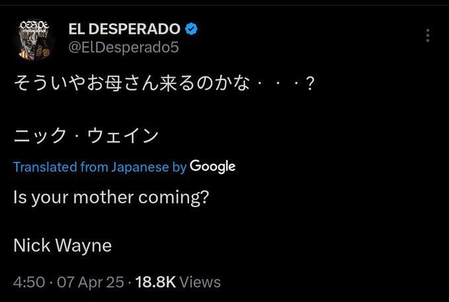449x302 pixels.
Task: Click the word 'Japanese' in translation notice
Action: [x=140, y=167]
